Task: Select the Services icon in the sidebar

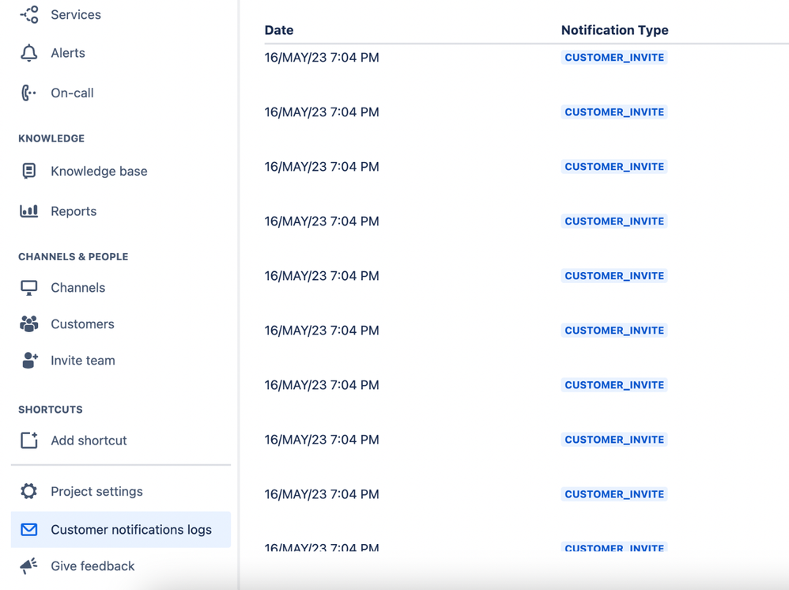Action: pos(28,14)
